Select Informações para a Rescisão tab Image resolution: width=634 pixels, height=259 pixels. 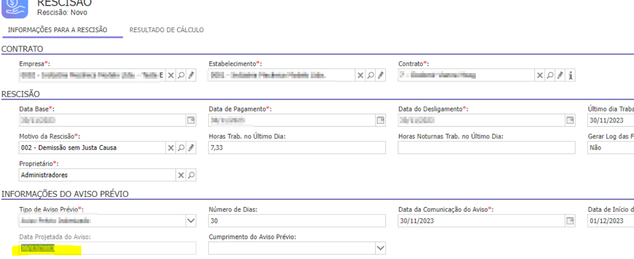(58, 30)
